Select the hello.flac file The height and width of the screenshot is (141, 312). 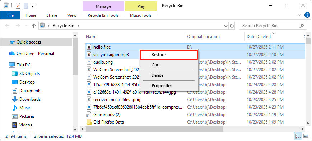pos(195,47)
